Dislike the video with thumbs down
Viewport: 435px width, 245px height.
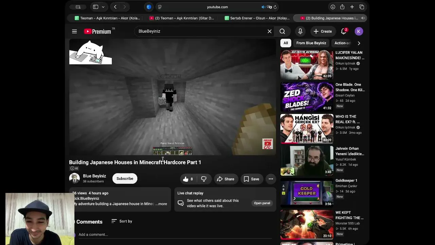[x=204, y=179]
